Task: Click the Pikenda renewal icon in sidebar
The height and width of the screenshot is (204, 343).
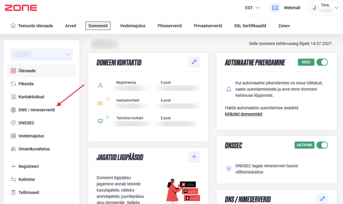Action: pos(13,83)
